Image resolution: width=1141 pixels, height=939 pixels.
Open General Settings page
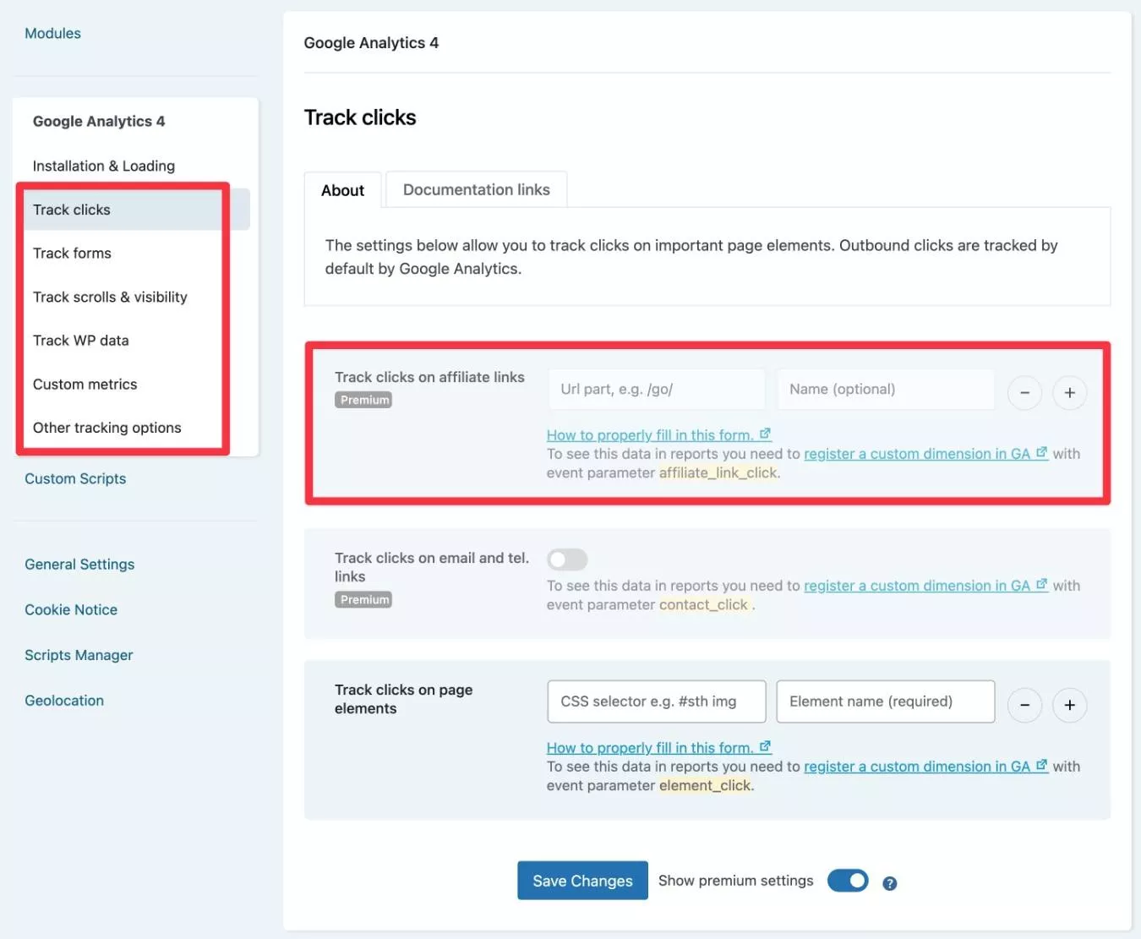79,565
